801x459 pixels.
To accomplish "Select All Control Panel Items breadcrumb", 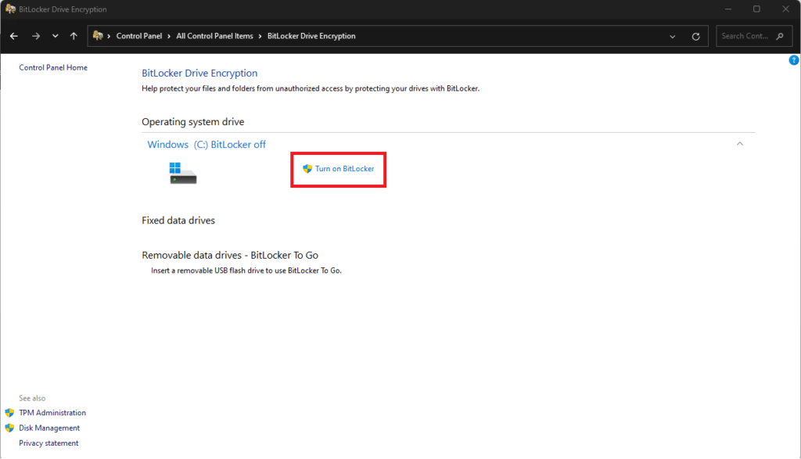I will tap(214, 36).
